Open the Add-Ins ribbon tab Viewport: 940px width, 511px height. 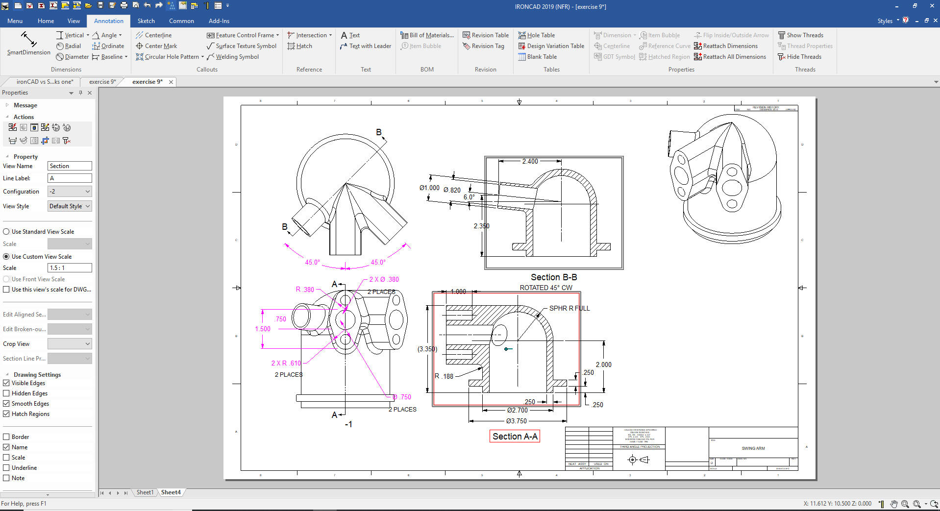219,21
